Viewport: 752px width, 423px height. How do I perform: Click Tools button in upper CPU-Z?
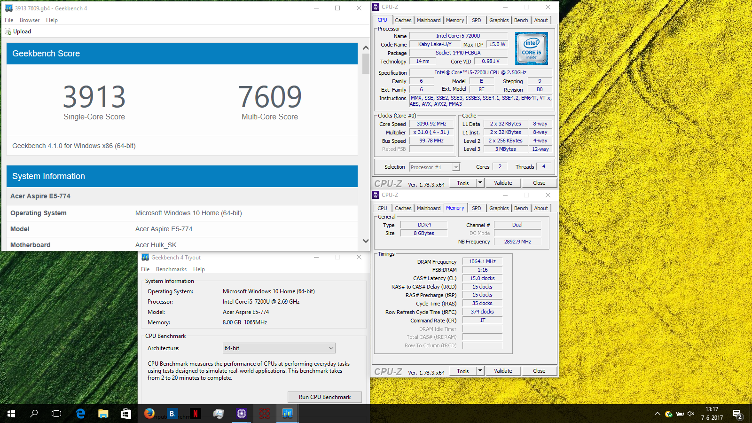[x=463, y=183]
